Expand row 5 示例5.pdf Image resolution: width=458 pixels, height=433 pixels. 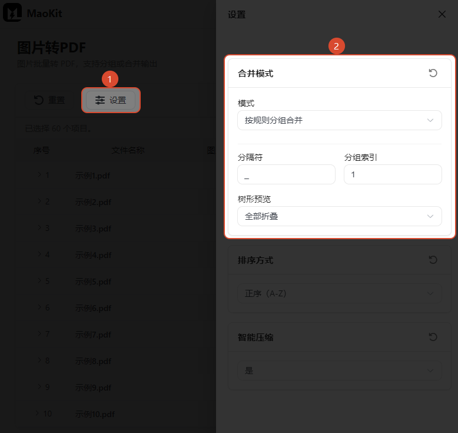coord(39,280)
